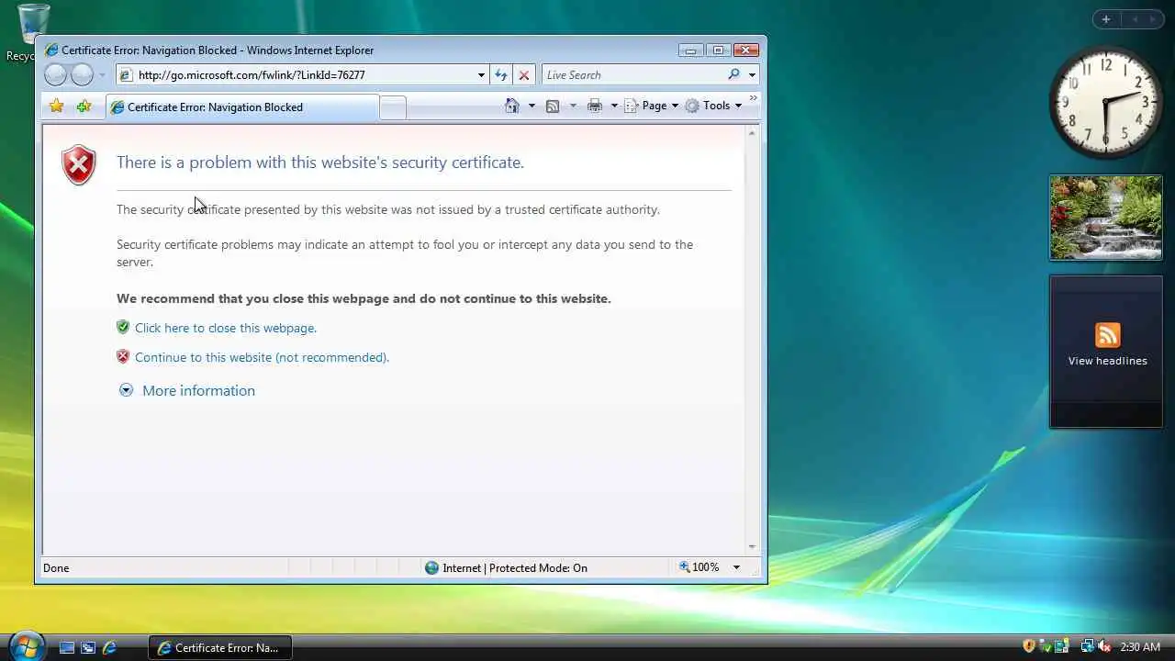The width and height of the screenshot is (1175, 661).
Task: Open the Recycle Bin desktop icon
Action: (33, 32)
